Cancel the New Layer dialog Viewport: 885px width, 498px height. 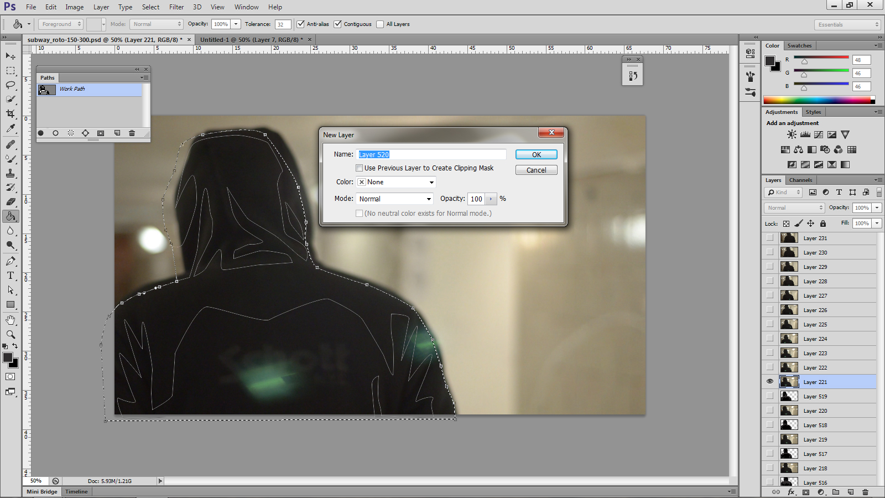pos(536,170)
